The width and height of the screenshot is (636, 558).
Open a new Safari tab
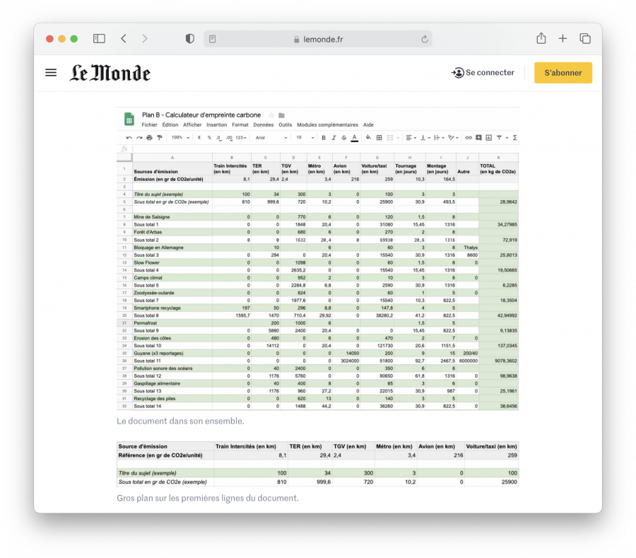click(563, 39)
